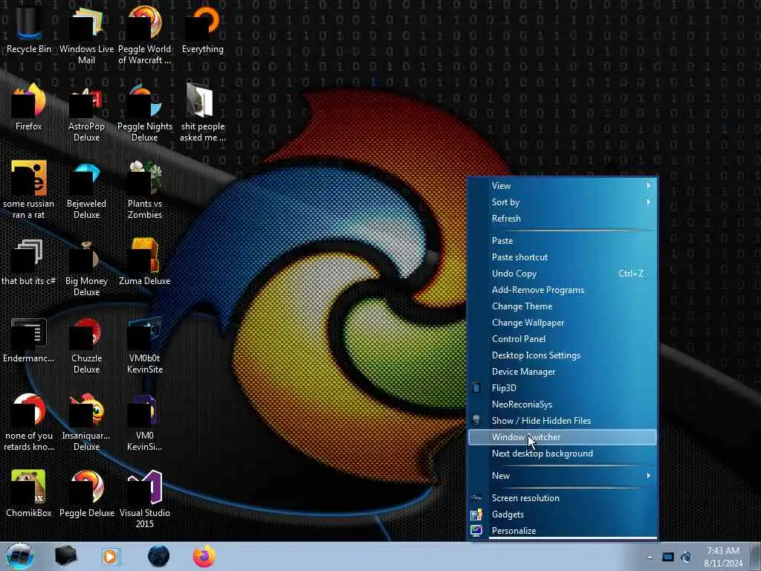Select the ChomikBox desktop icon
Viewport: 761px width, 571px height.
point(29,493)
